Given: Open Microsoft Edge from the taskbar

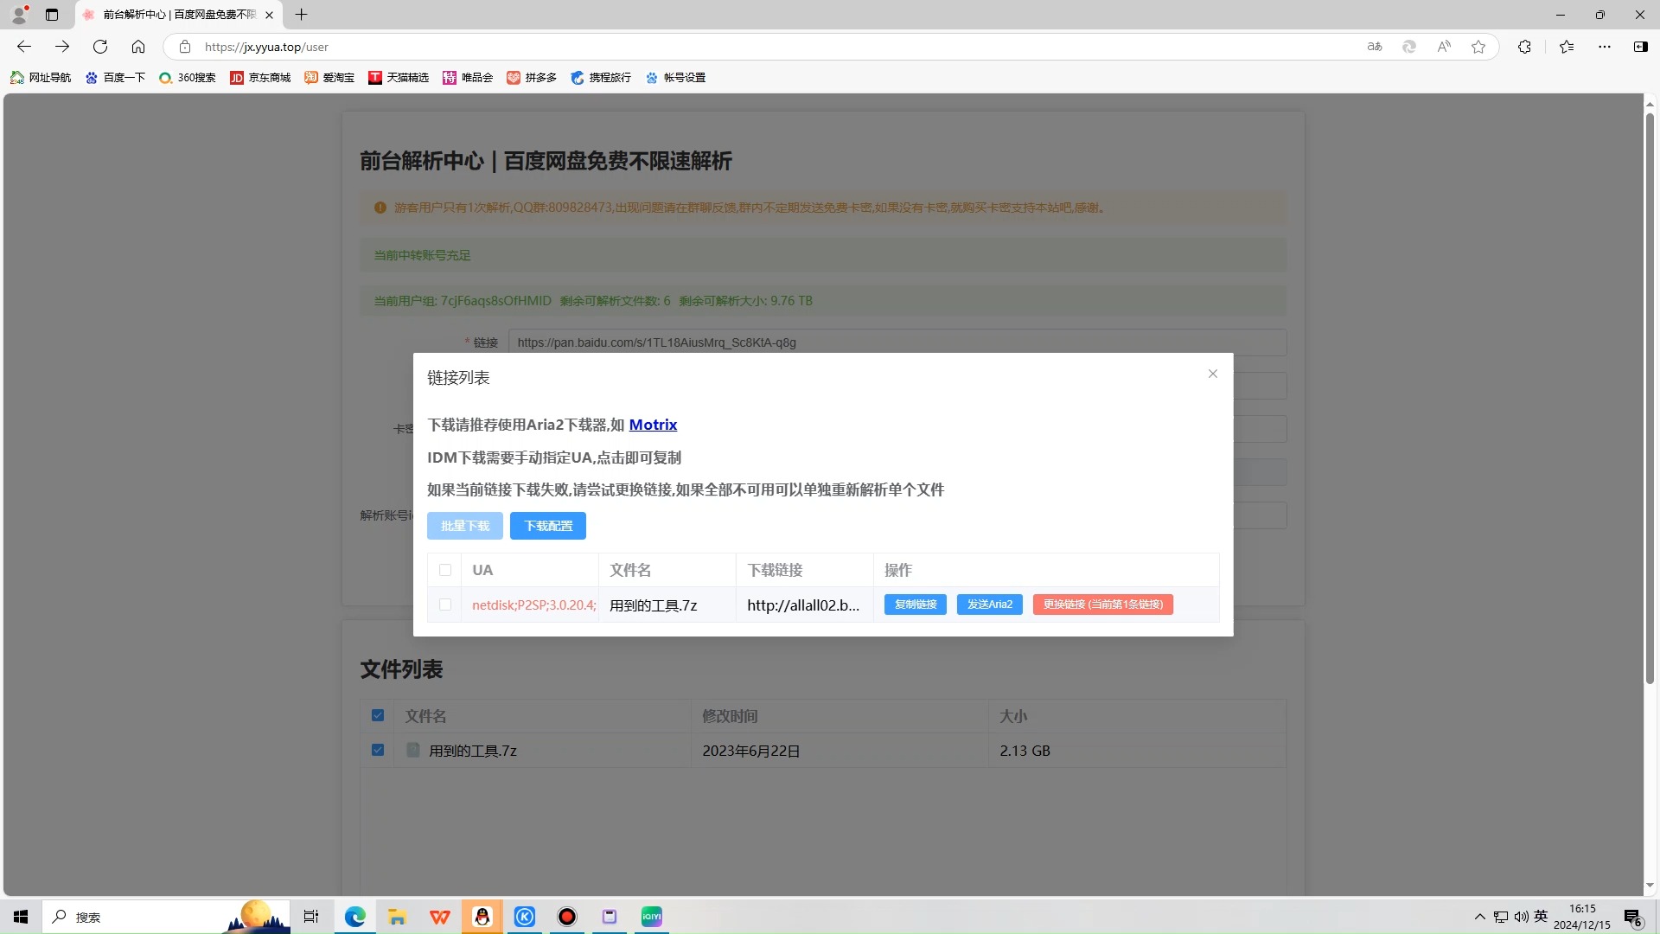Looking at the screenshot, I should [x=355, y=917].
